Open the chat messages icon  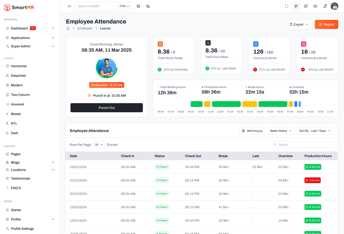[x=306, y=6]
